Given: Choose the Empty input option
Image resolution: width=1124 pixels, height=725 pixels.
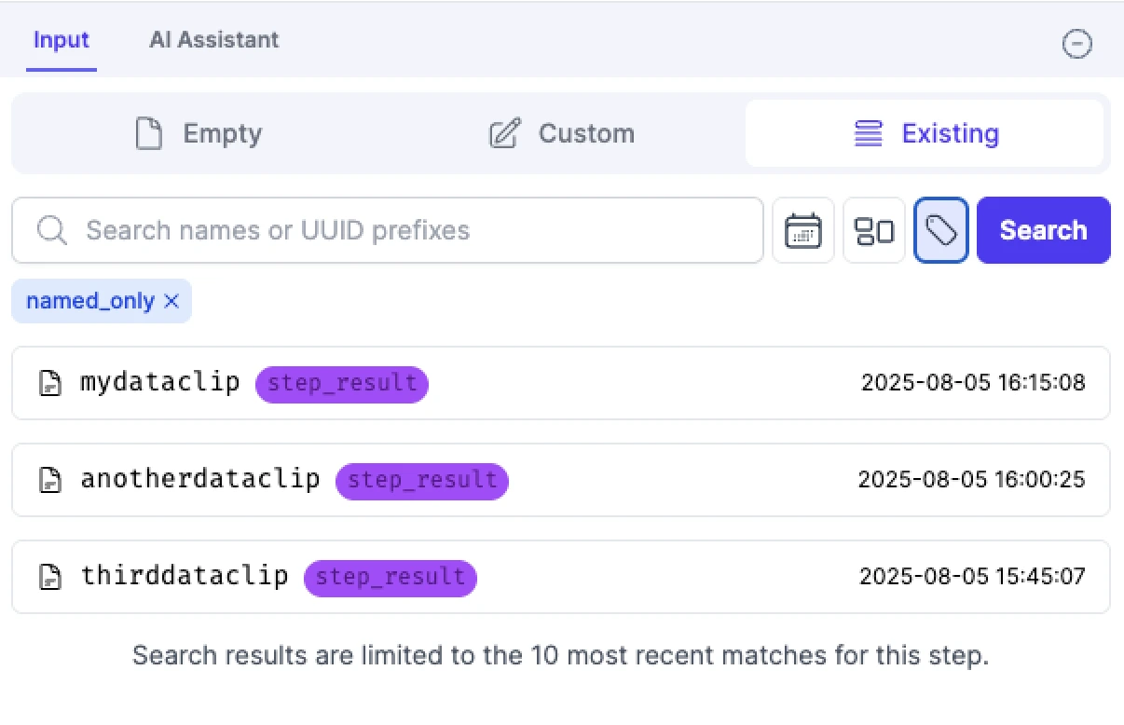Looking at the screenshot, I should (199, 133).
